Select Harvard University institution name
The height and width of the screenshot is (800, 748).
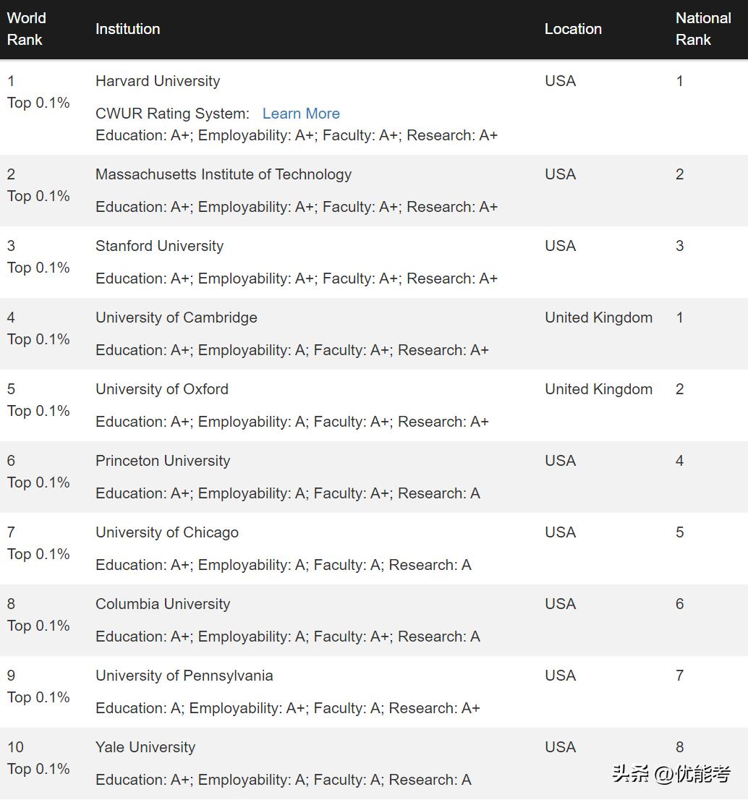coord(158,81)
